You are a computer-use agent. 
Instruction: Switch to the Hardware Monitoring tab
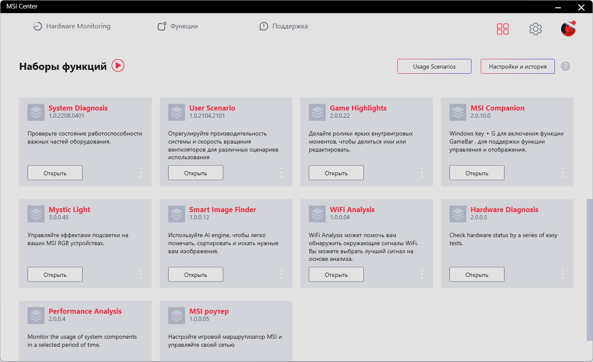click(72, 26)
